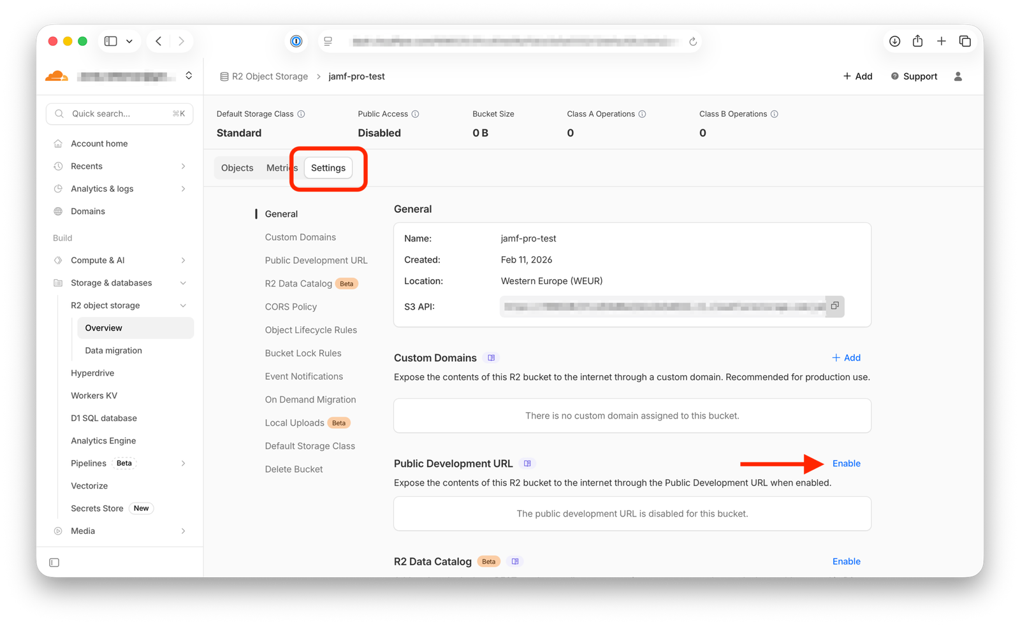Enable the Public Development URL

click(x=846, y=464)
